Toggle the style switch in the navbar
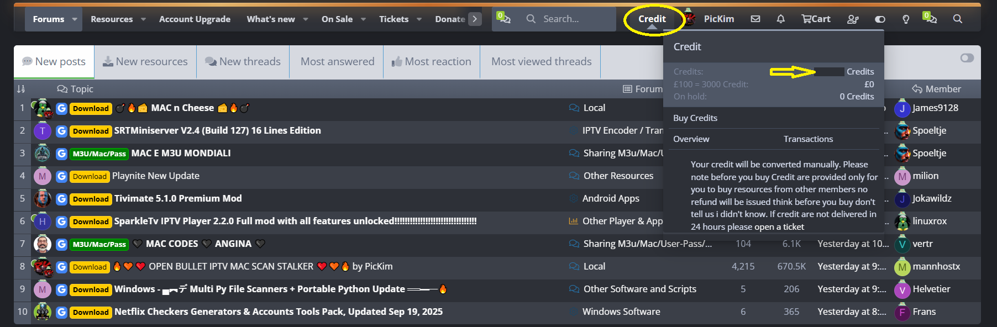The height and width of the screenshot is (327, 997). point(880,19)
